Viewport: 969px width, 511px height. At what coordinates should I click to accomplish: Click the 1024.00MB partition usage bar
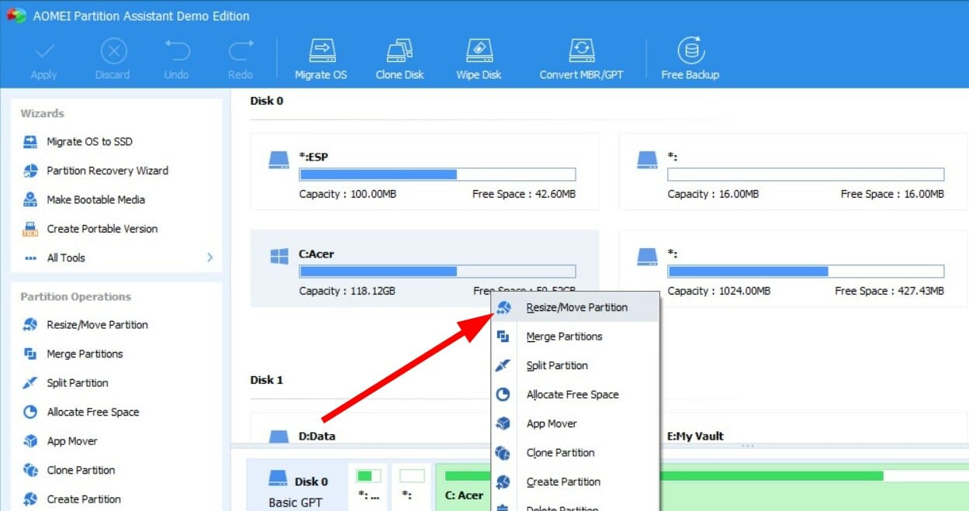pyautogui.click(x=806, y=271)
